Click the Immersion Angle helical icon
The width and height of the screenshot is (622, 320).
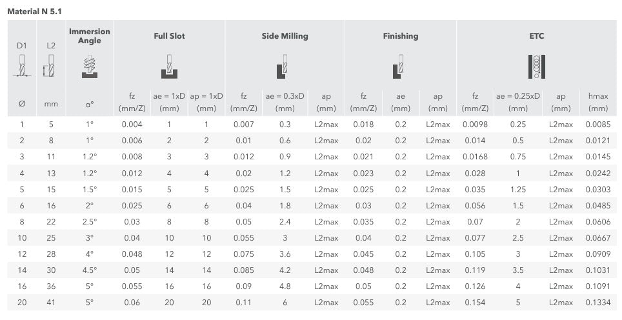(90, 66)
